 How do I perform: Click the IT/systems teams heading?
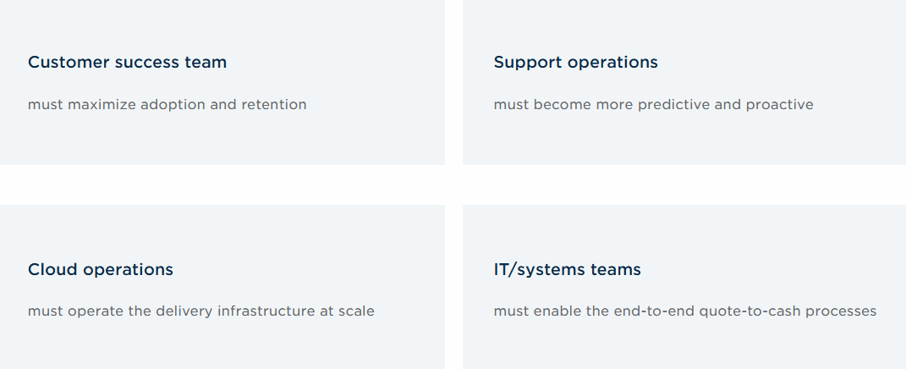pyautogui.click(x=567, y=270)
